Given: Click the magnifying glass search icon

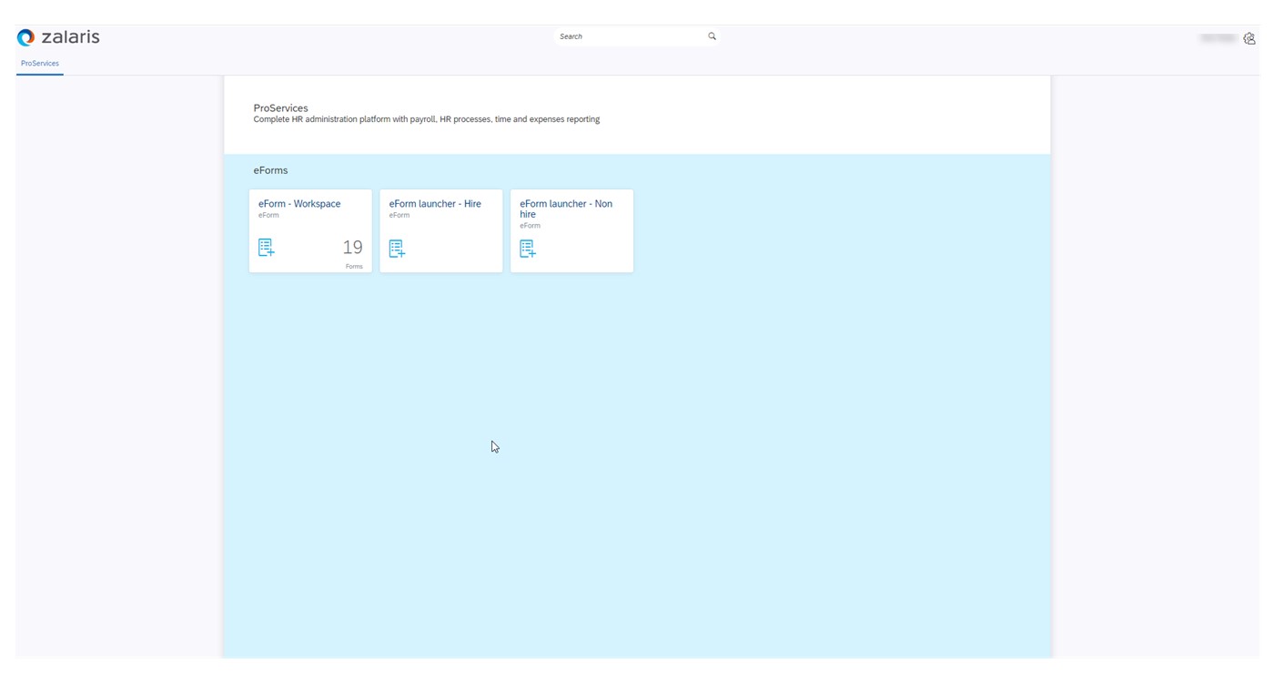Looking at the screenshot, I should [712, 36].
